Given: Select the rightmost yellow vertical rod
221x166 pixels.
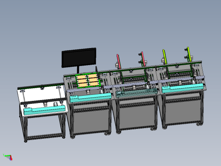Looking at the screenshot, I should pos(190,54).
